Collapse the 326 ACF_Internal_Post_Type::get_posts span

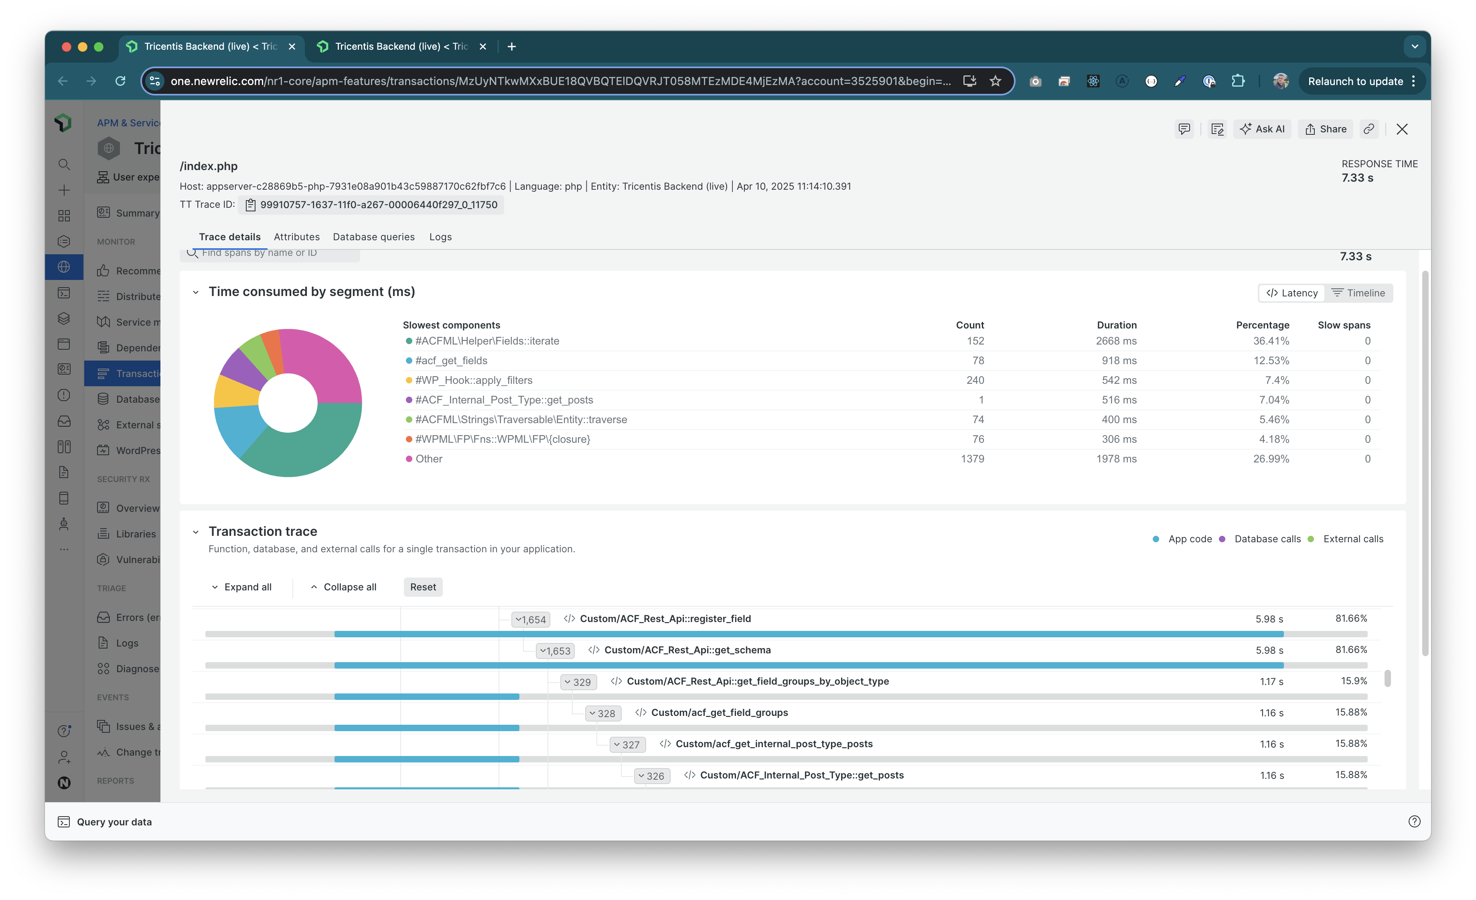tap(652, 775)
